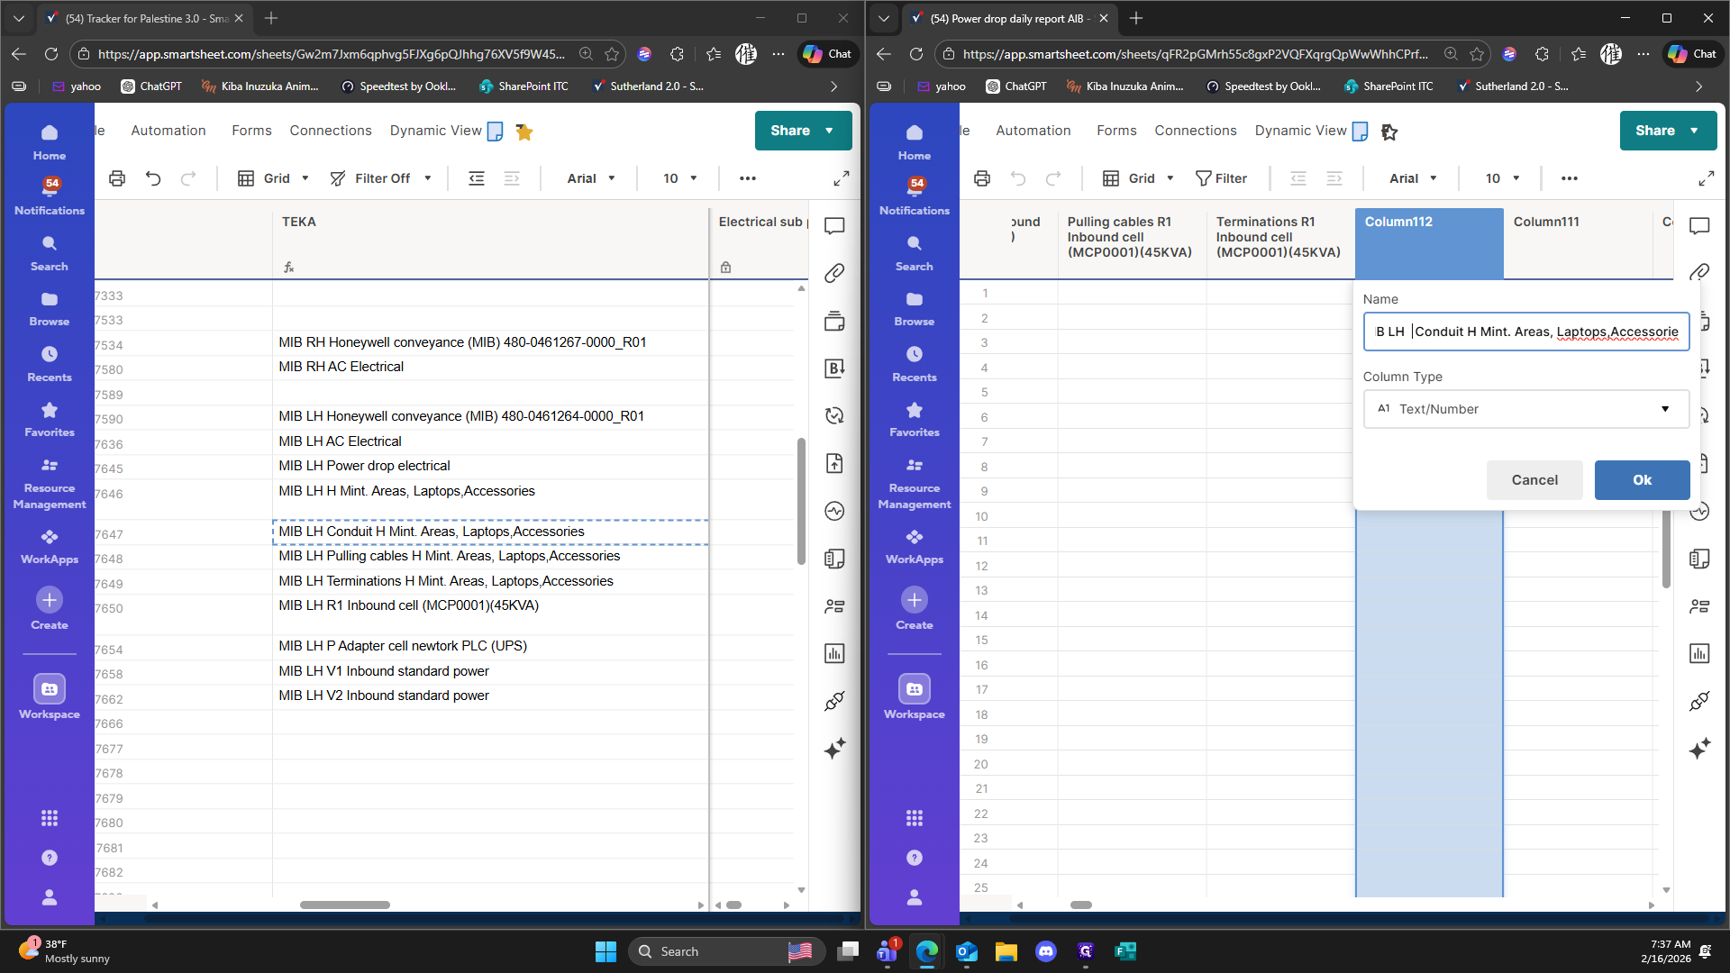Click the AI sparkle icon in right window

point(1699,748)
